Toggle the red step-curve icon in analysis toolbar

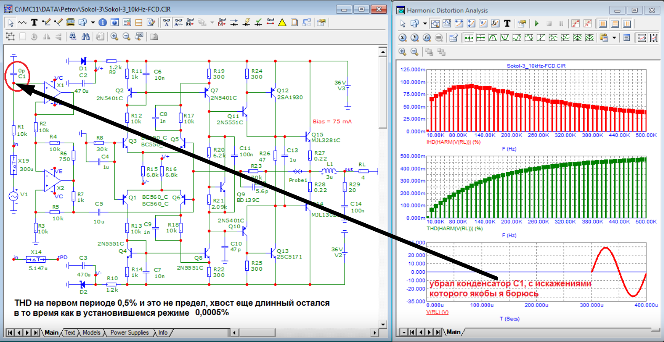pos(575,23)
